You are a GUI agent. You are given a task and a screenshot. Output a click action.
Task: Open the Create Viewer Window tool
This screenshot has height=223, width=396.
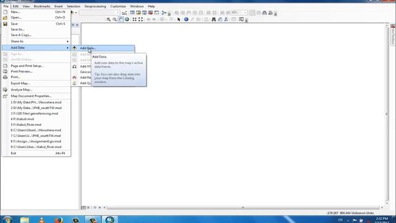click(241, 19)
